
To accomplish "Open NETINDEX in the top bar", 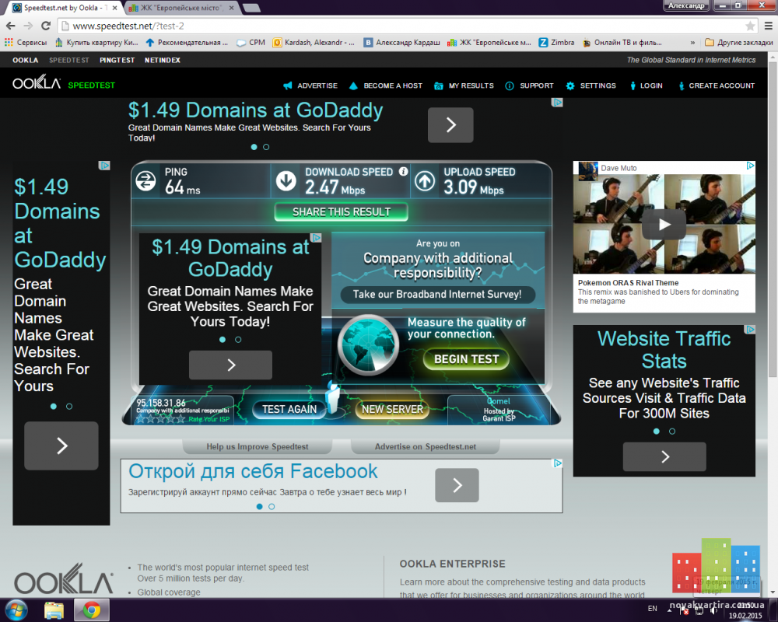I will point(163,60).
